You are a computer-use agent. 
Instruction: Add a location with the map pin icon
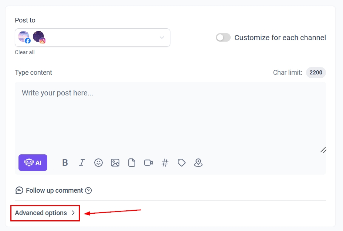coord(198,162)
